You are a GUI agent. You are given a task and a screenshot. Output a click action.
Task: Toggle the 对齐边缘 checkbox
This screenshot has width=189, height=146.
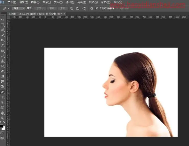[x=117, y=8]
